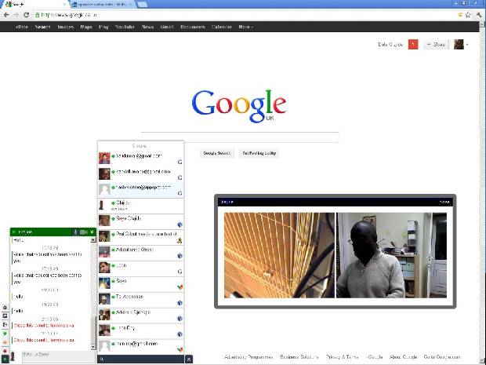Select the Google browser tab

click(x=34, y=5)
